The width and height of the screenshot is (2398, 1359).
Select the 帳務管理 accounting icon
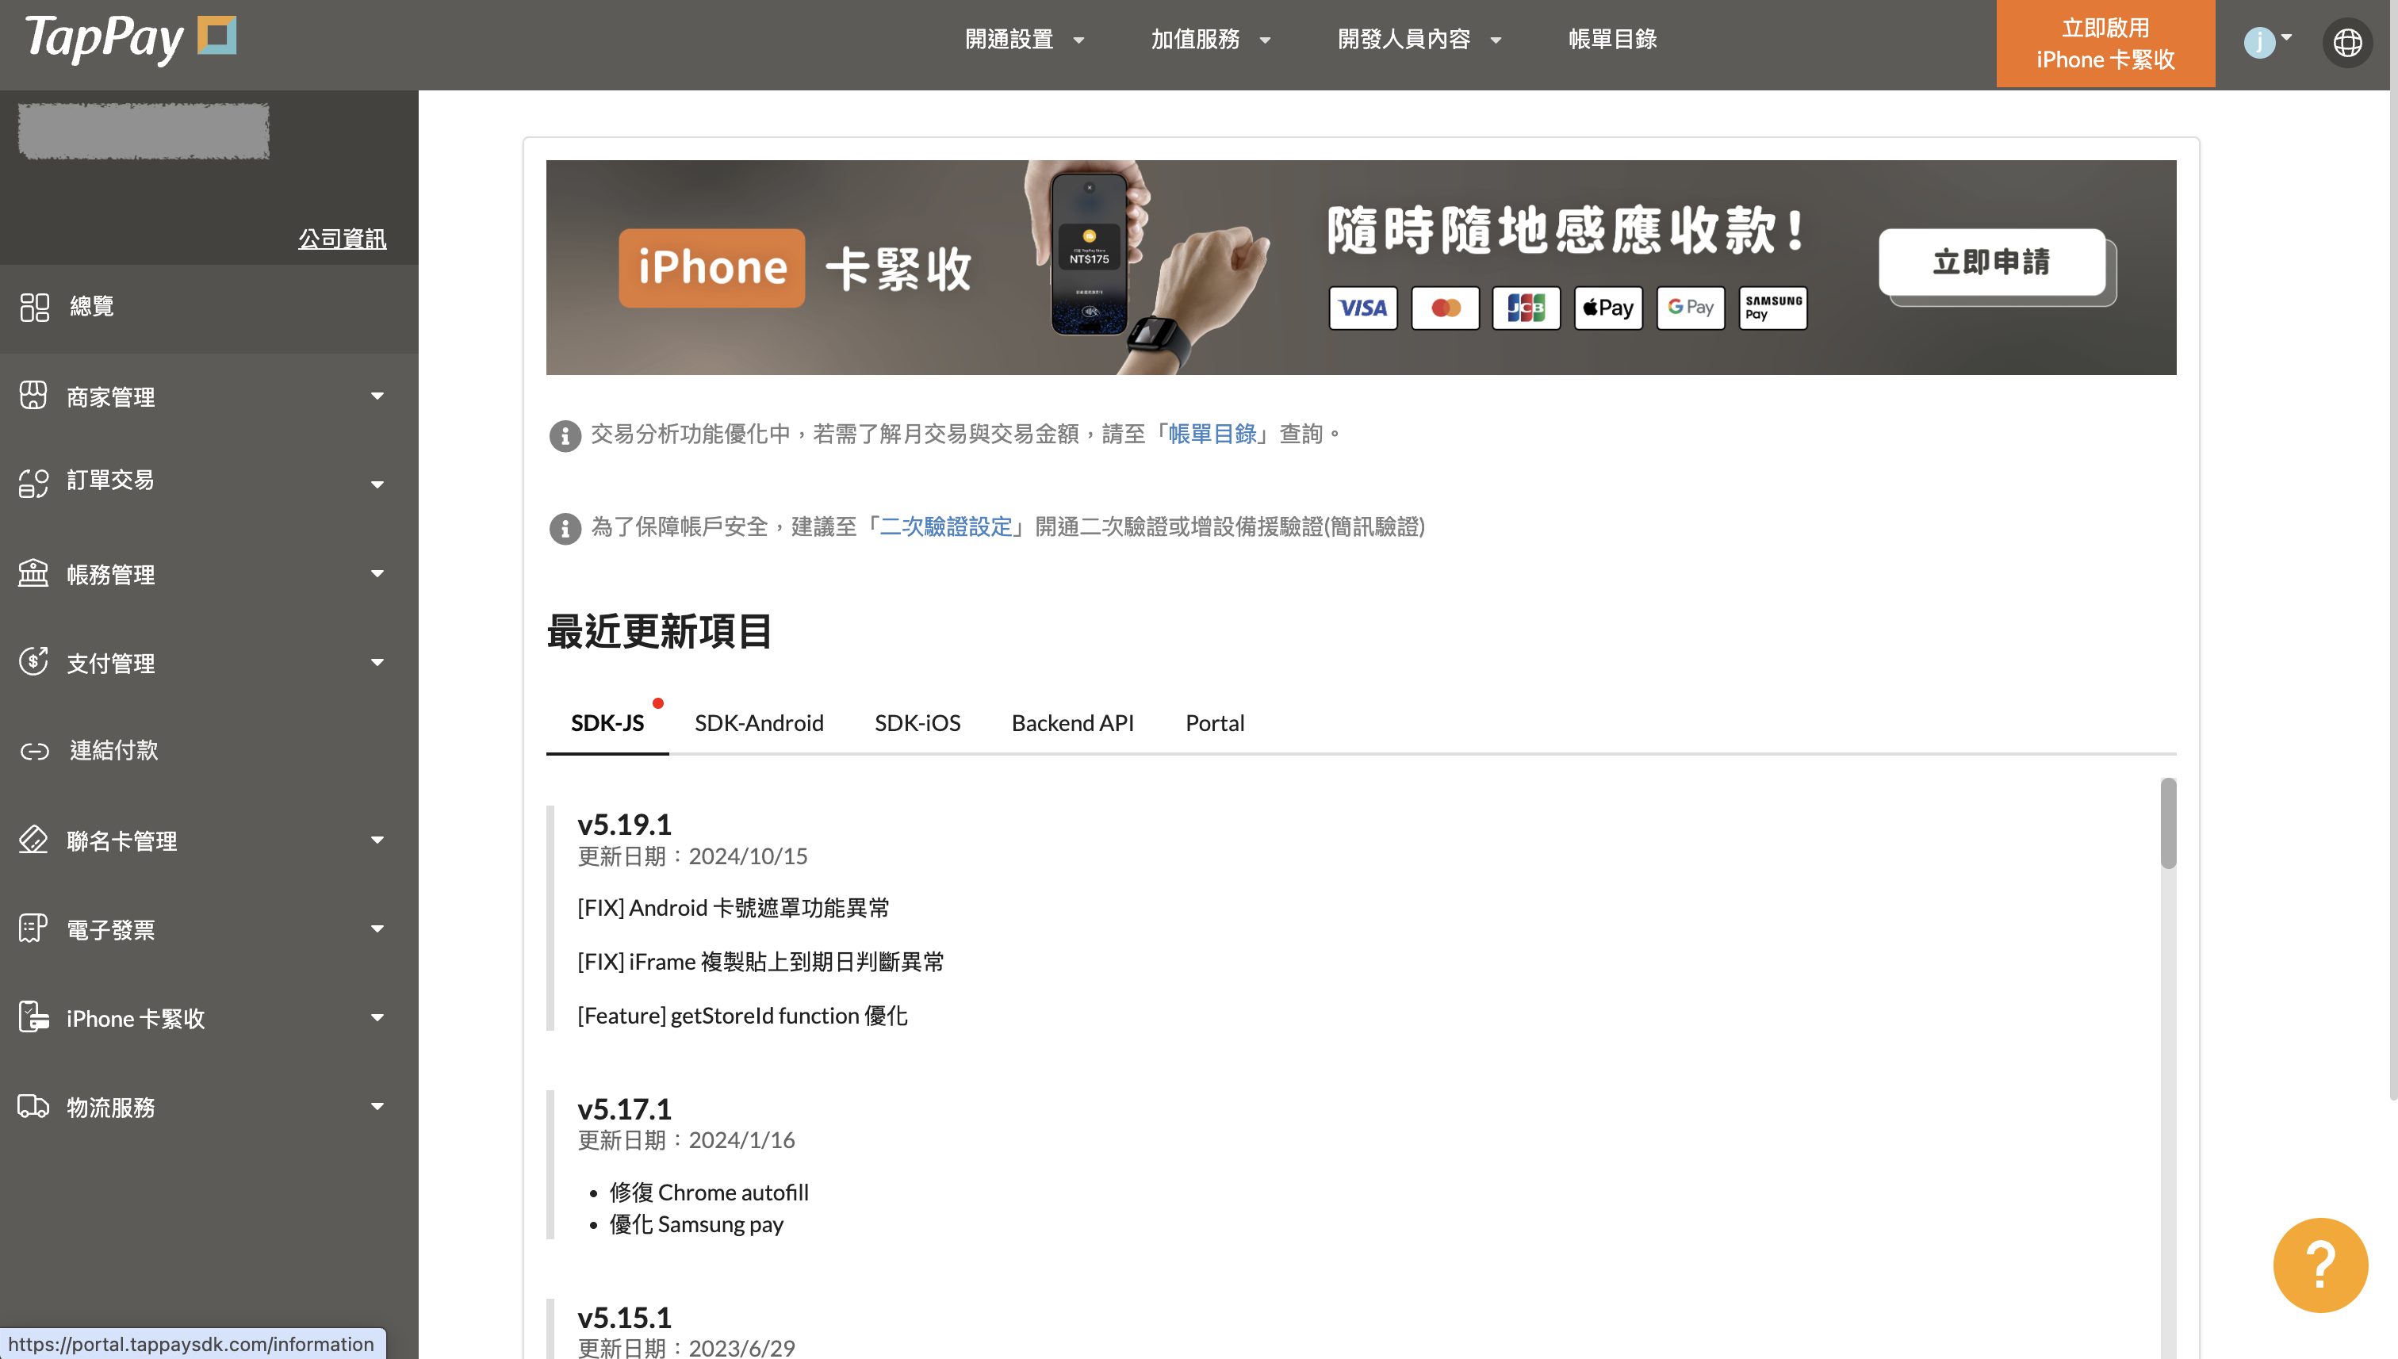[x=33, y=573]
